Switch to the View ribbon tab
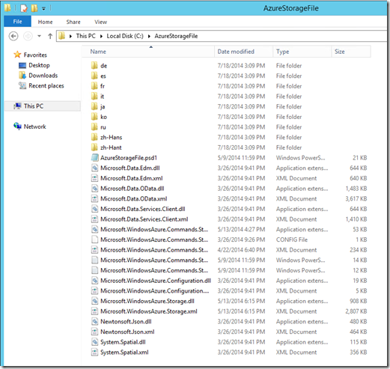The width and height of the screenshot is (390, 369). tap(100, 22)
